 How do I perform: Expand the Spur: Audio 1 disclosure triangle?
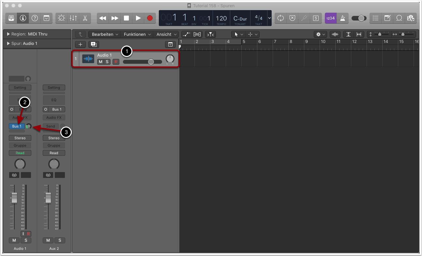[x=8, y=44]
